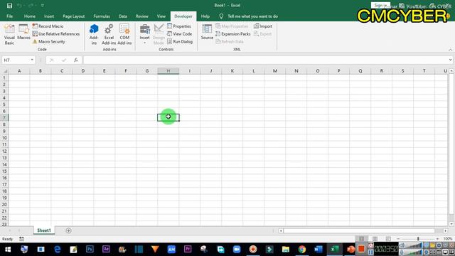Open Google Chrome from taskbar

point(301,250)
